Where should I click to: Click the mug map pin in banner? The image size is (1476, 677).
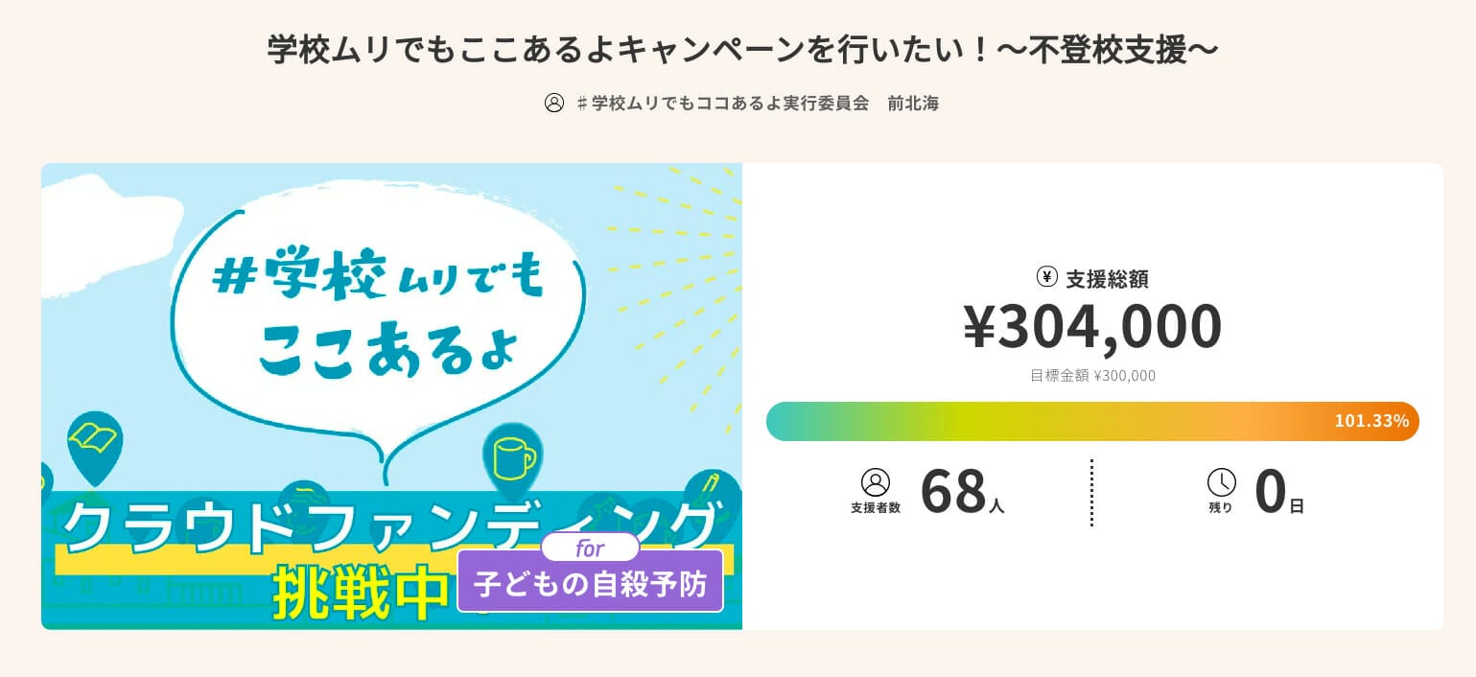tap(512, 458)
